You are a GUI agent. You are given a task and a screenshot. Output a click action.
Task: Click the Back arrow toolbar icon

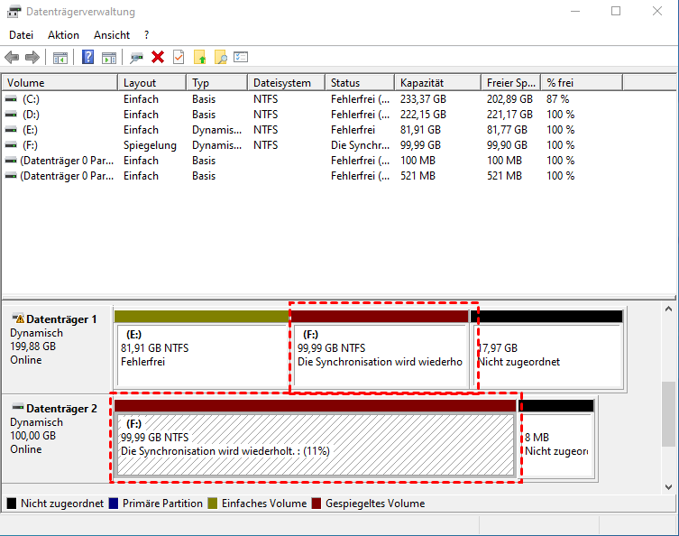[x=12, y=57]
